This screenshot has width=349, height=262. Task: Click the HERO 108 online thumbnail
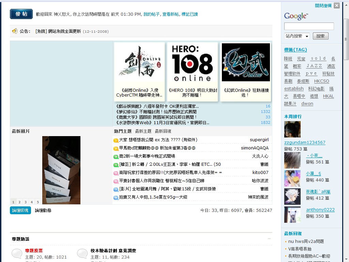192,62
